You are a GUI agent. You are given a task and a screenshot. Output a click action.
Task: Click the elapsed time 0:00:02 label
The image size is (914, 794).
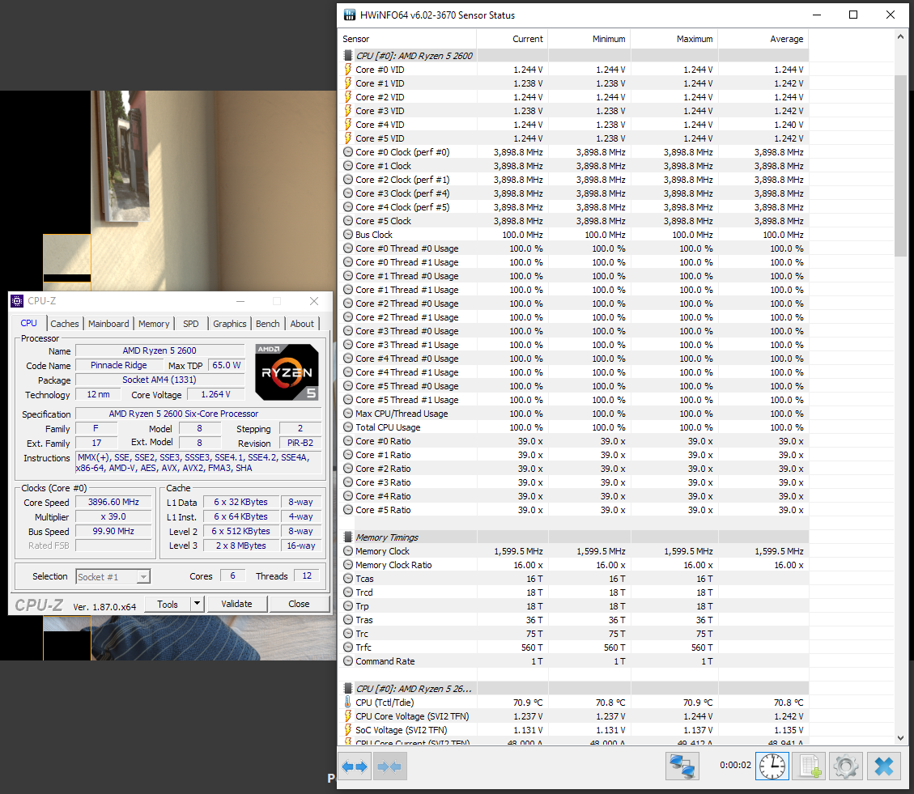tap(735, 765)
